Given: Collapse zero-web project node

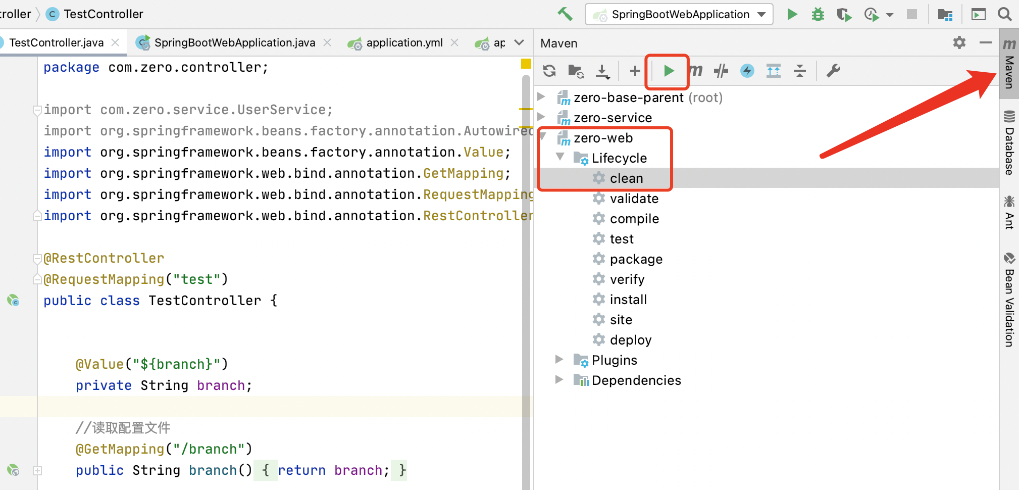Looking at the screenshot, I should point(543,135).
